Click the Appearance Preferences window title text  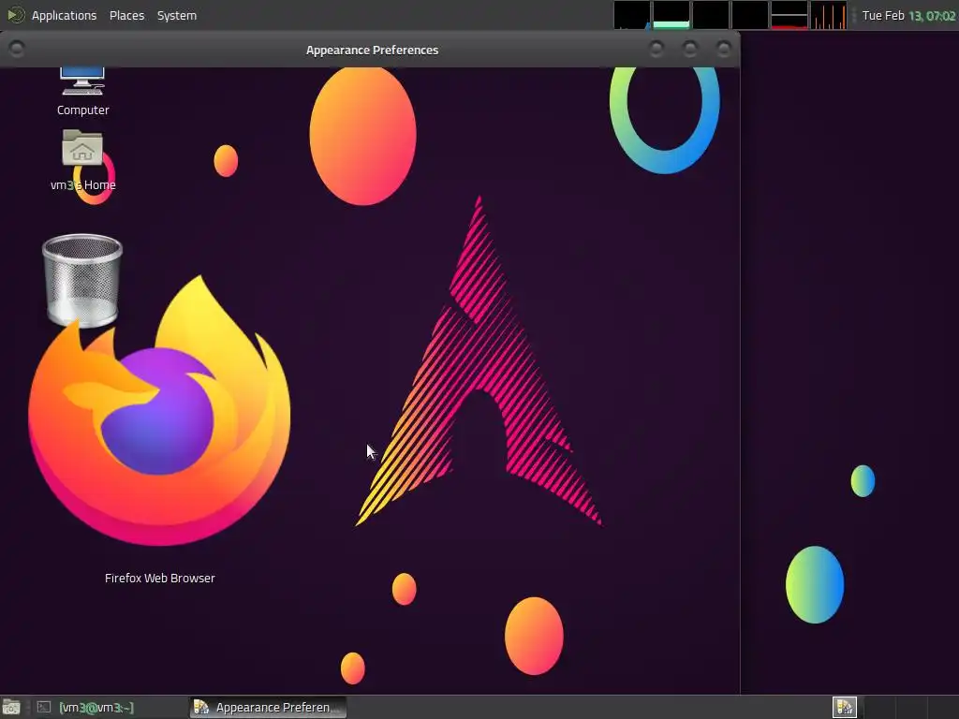[372, 51]
